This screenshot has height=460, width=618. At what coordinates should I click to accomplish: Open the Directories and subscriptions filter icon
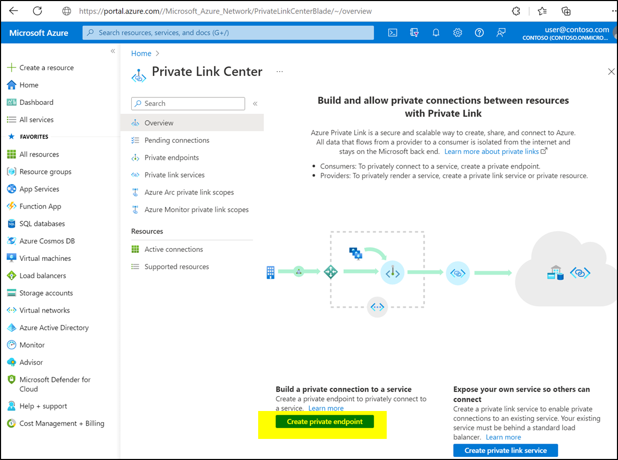414,33
